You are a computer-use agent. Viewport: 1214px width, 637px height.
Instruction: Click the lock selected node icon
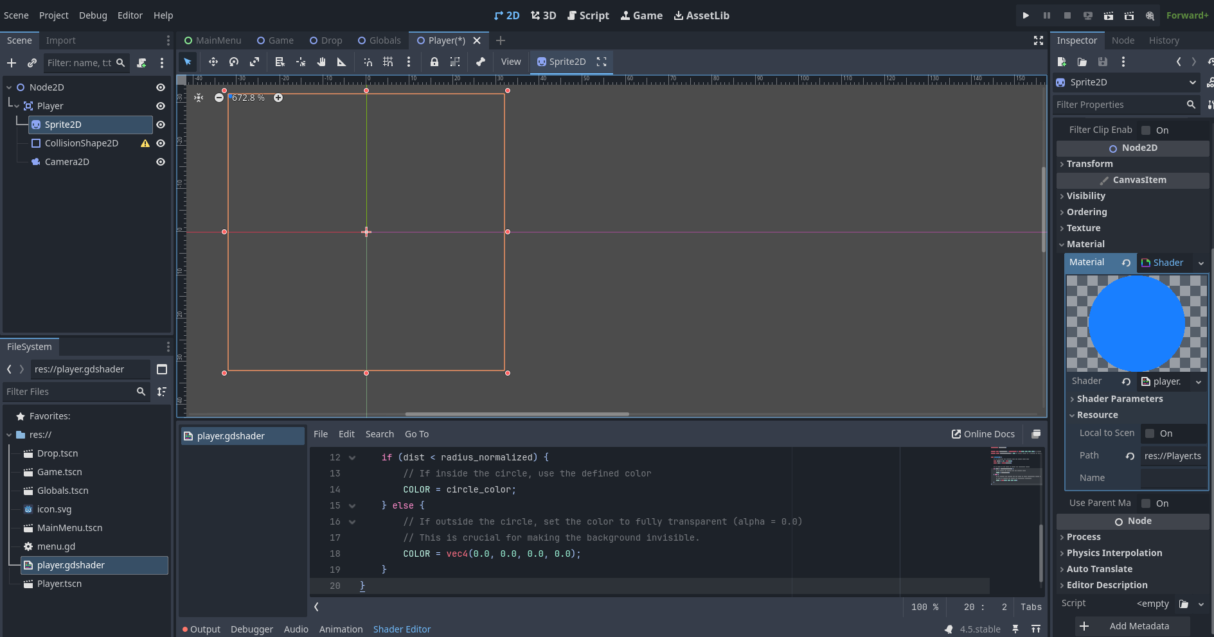[434, 62]
